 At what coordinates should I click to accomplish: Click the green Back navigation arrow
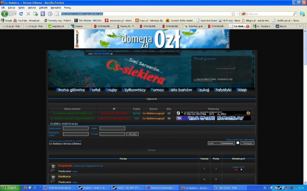pos(4,14)
